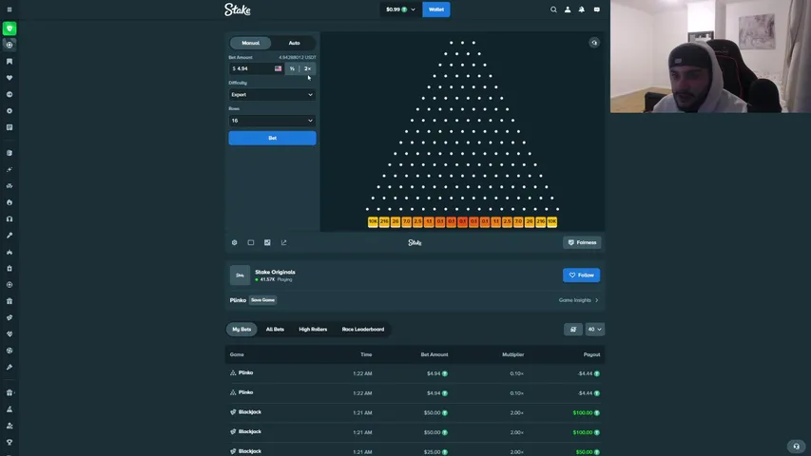The height and width of the screenshot is (456, 811).
Task: Click the US flag currency icon in bet field
Action: (279, 68)
